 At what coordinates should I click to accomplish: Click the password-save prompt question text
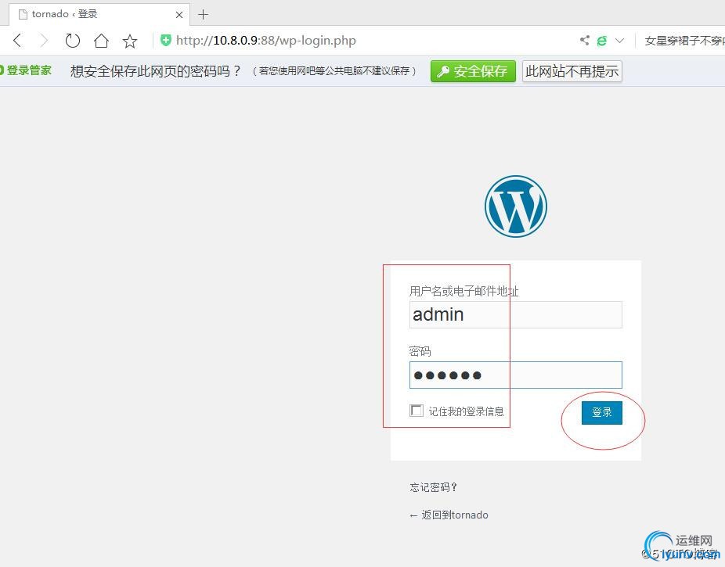[x=156, y=71]
